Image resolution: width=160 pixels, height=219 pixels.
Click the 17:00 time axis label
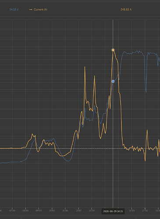pyautogui.click(x=145, y=211)
